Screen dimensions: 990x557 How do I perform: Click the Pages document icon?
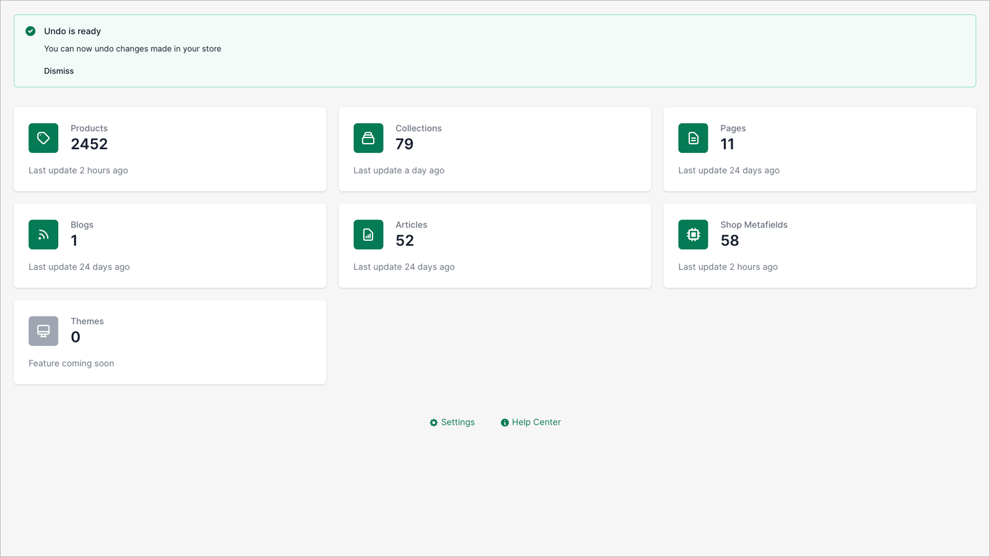tap(692, 138)
